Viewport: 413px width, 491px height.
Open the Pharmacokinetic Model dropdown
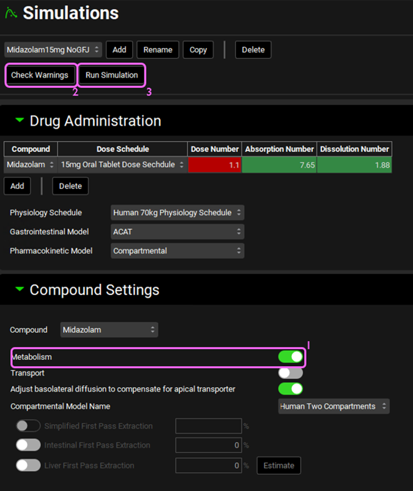pyautogui.click(x=177, y=250)
